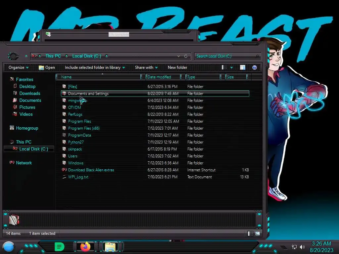The height and width of the screenshot is (254, 339).
Task: Click Download Black Alien extras shortcut icon
Action: click(64, 170)
